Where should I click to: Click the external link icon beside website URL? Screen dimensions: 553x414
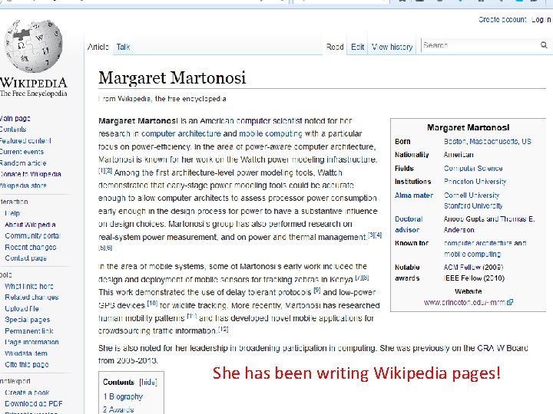pos(510,302)
